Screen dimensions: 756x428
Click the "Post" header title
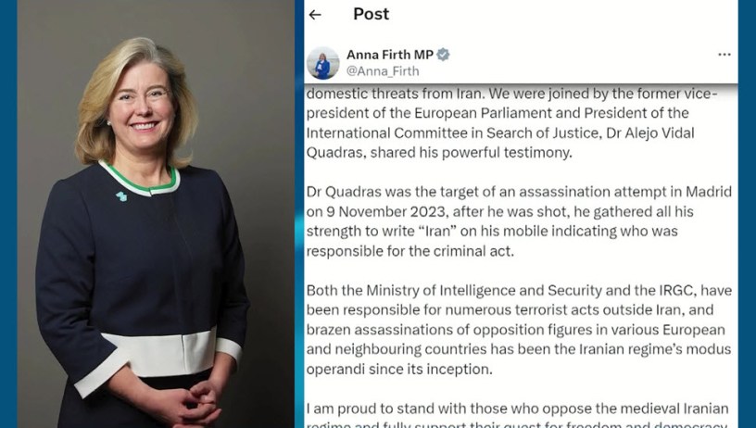point(371,14)
